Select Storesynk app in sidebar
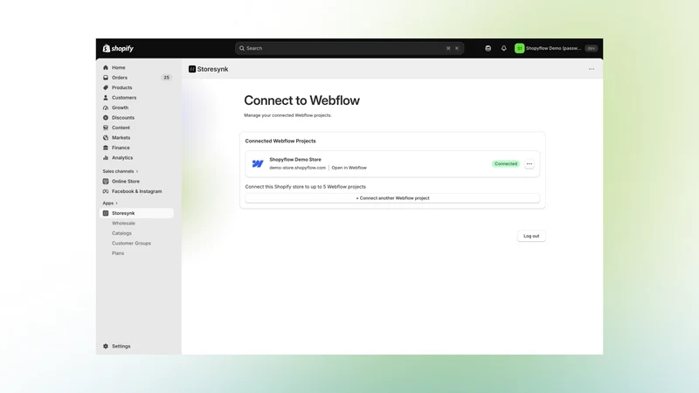699x393 pixels. (136, 213)
